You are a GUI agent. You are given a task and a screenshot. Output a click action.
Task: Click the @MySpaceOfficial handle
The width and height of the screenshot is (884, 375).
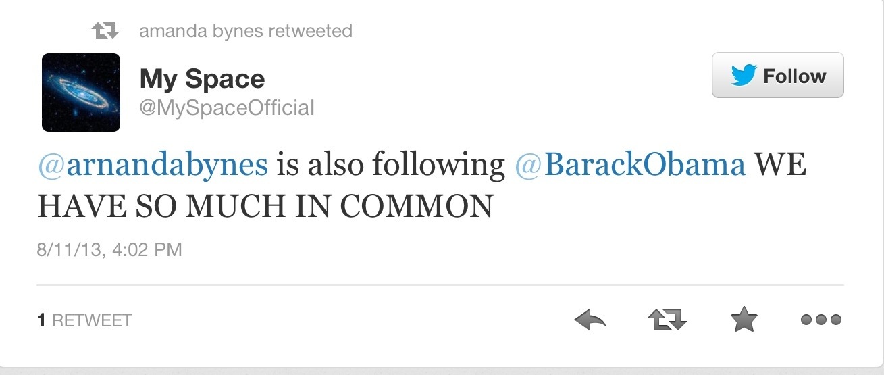[x=227, y=107]
